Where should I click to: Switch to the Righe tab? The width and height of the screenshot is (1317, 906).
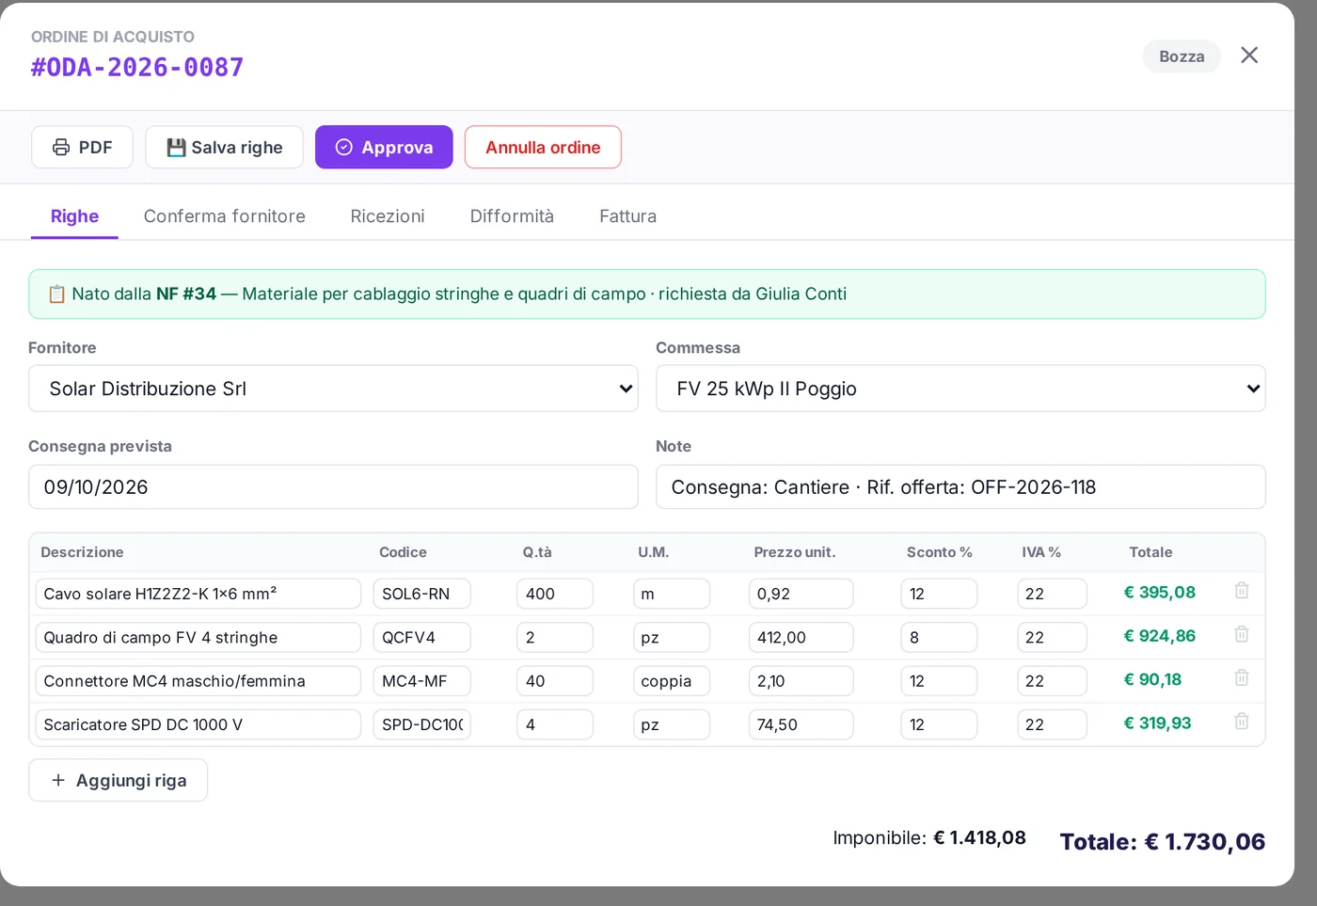click(x=74, y=216)
